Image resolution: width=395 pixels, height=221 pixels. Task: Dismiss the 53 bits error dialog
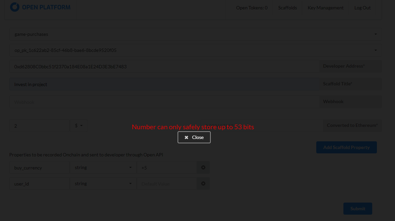(194, 137)
